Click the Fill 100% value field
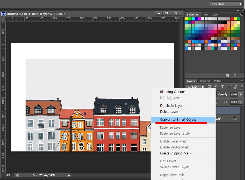This screenshot has width=245, height=180. [234, 102]
